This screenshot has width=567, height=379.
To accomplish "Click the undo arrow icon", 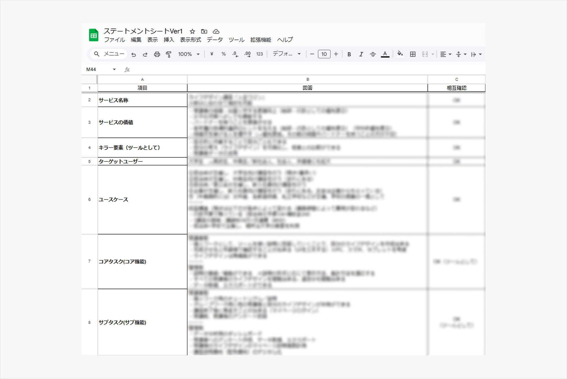I will (x=133, y=54).
